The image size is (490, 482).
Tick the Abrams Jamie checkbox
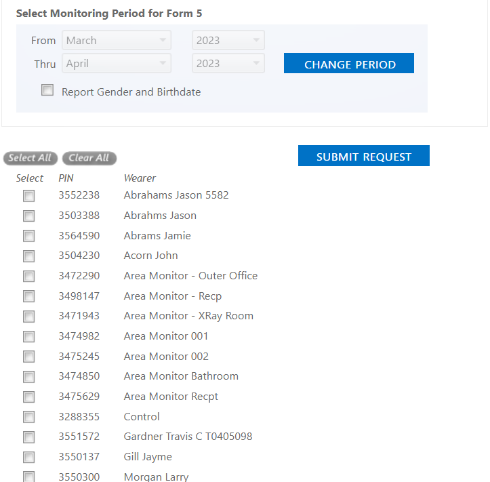click(28, 236)
